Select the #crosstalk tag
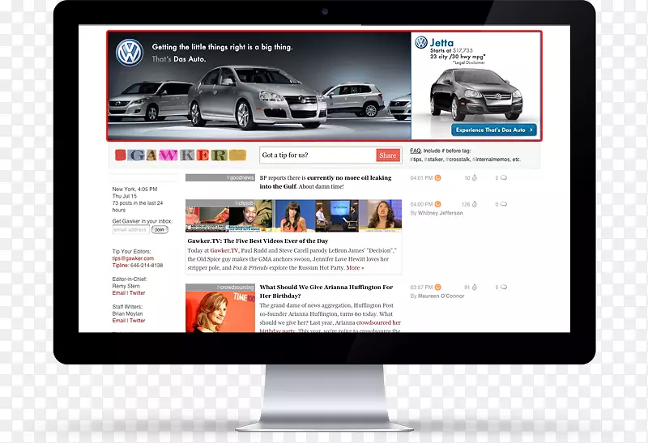648x443 pixels. click(458, 160)
